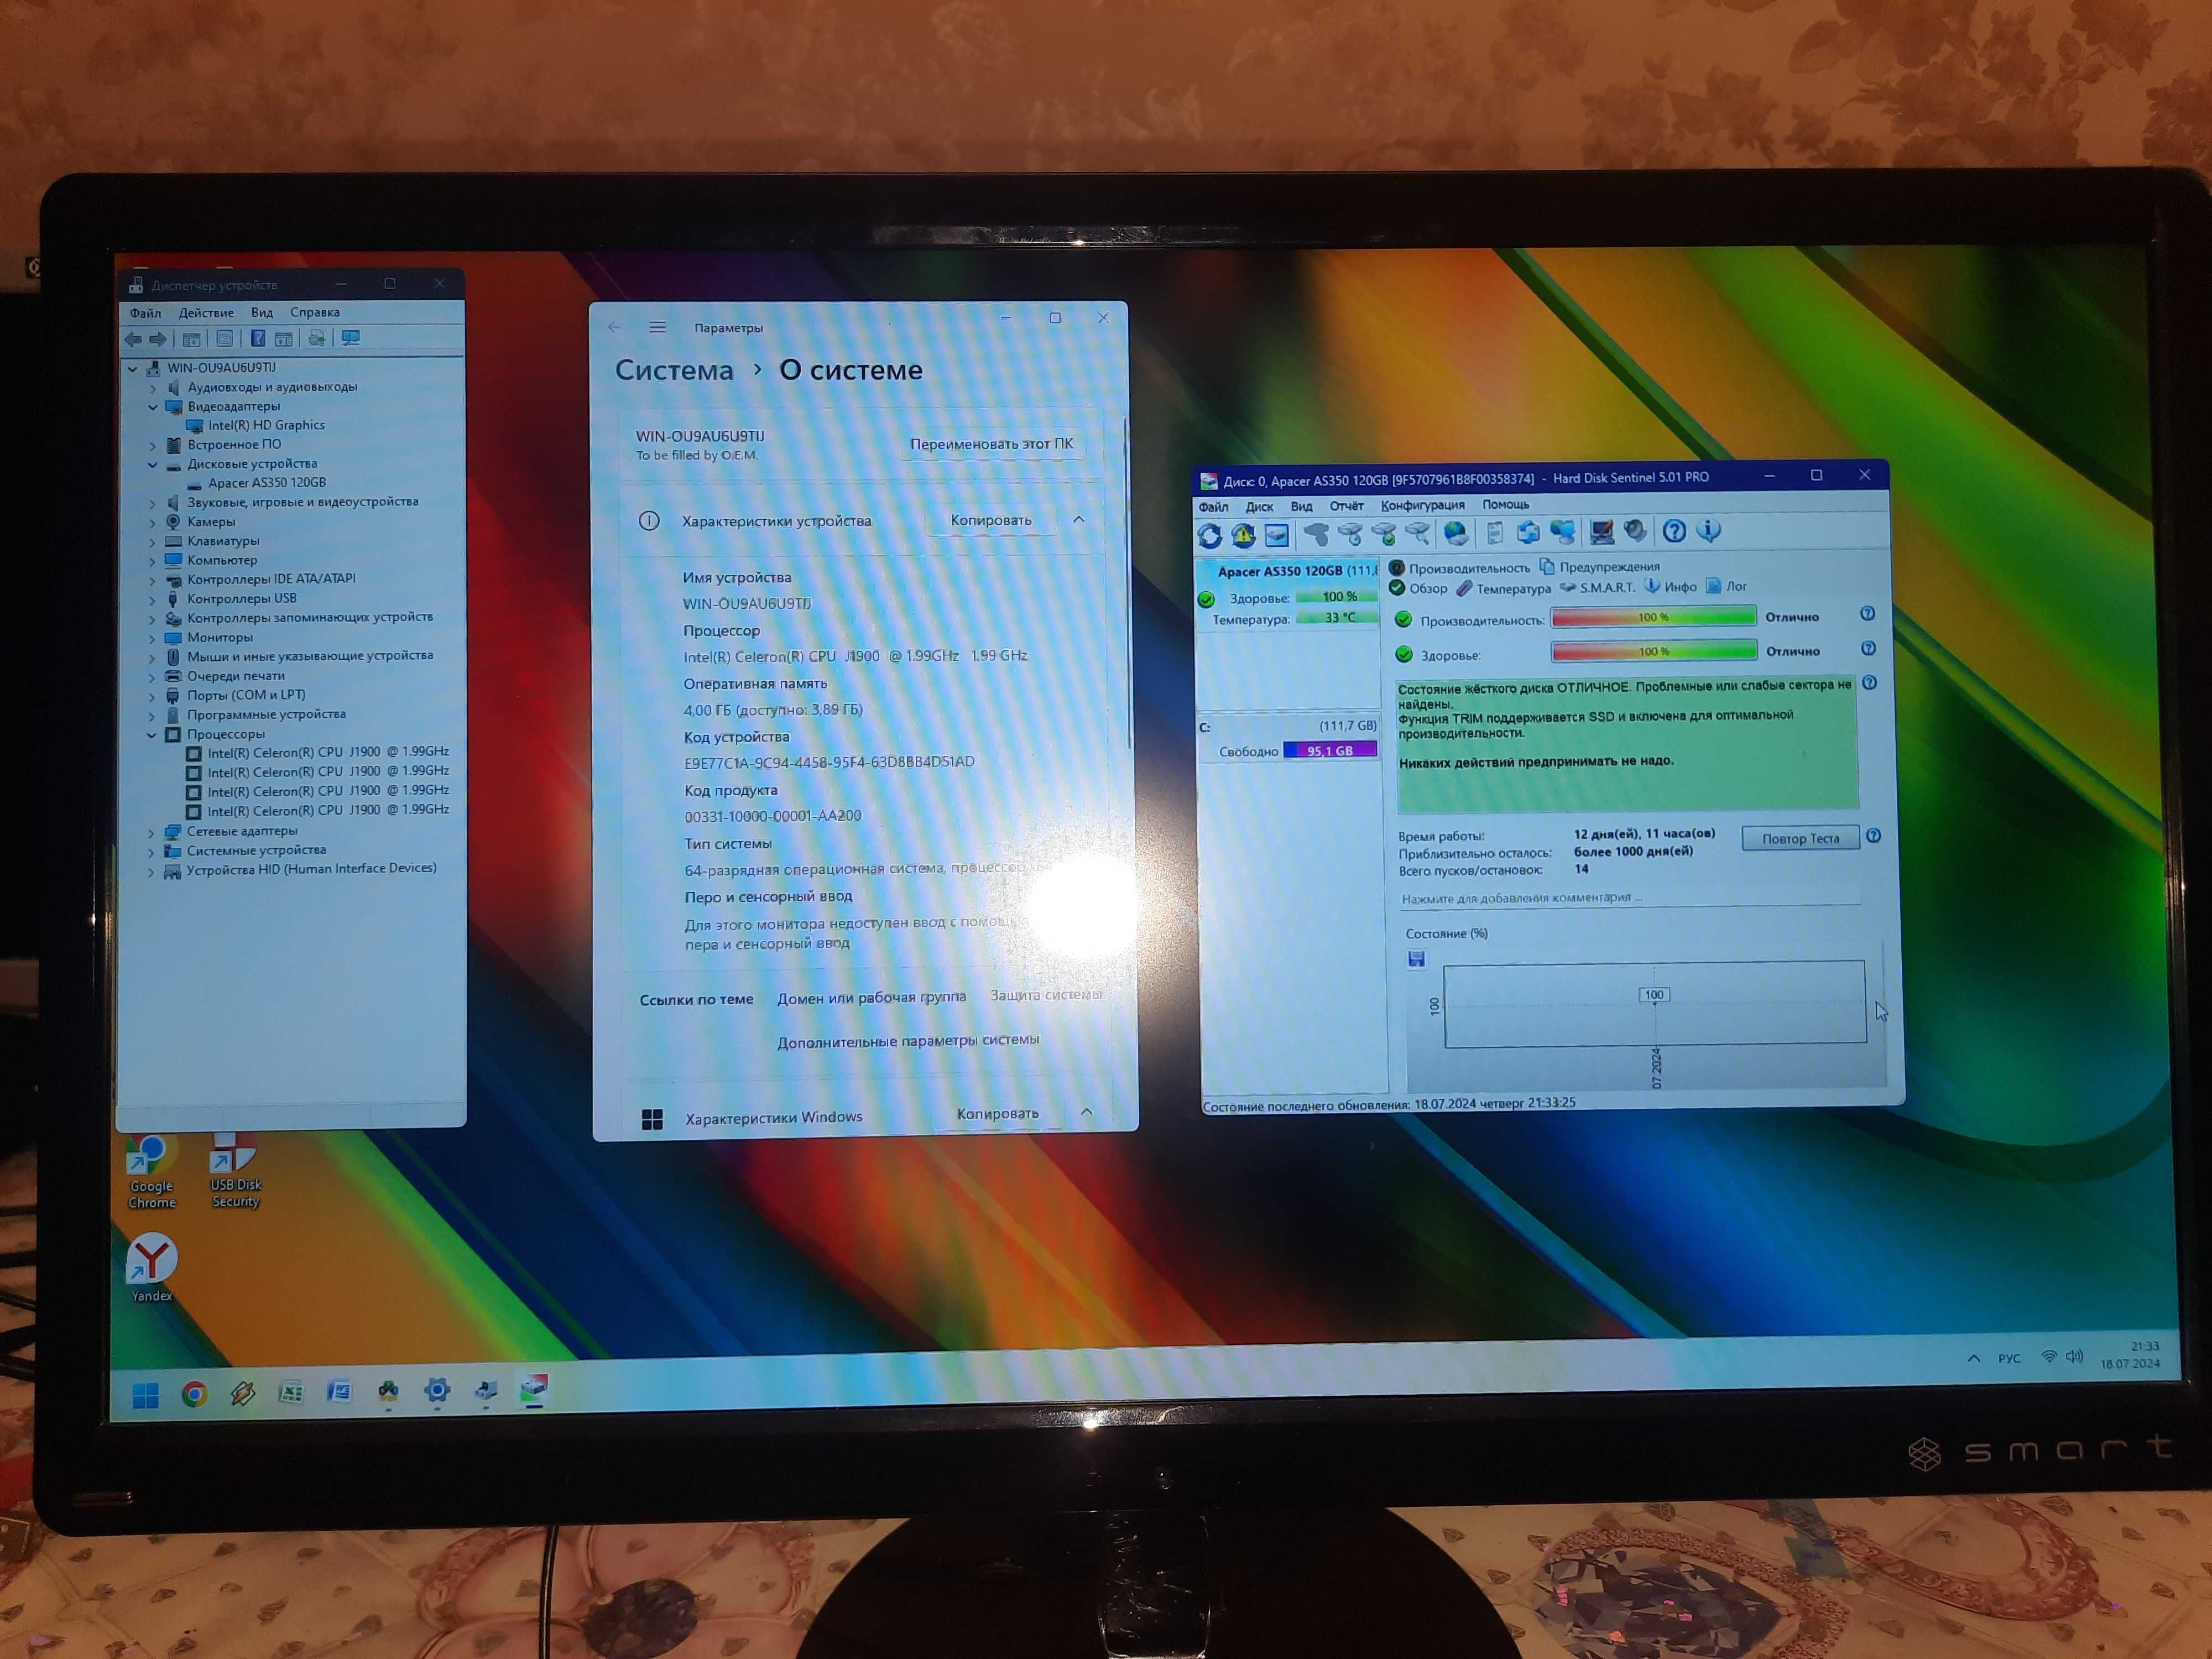Click Settings hamburger navigation button
Viewport: 2212px width, 1659px height.
(657, 327)
